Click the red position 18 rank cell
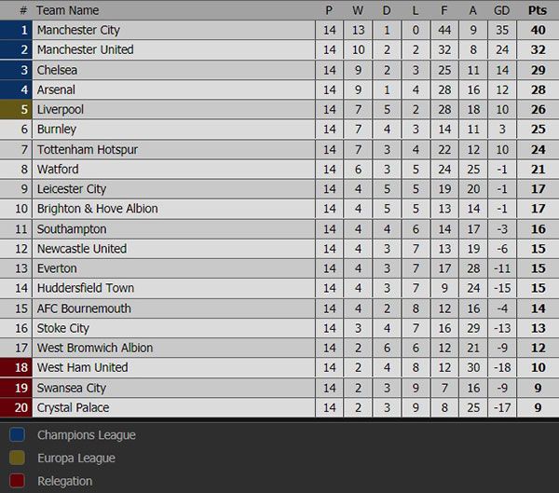The width and height of the screenshot is (559, 493). tap(16, 367)
